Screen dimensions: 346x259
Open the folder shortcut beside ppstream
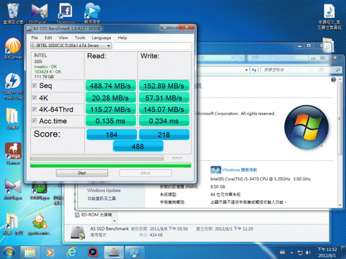pyautogui.click(x=12, y=222)
